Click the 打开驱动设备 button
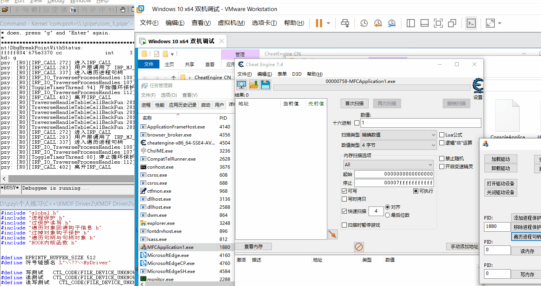 500,183
